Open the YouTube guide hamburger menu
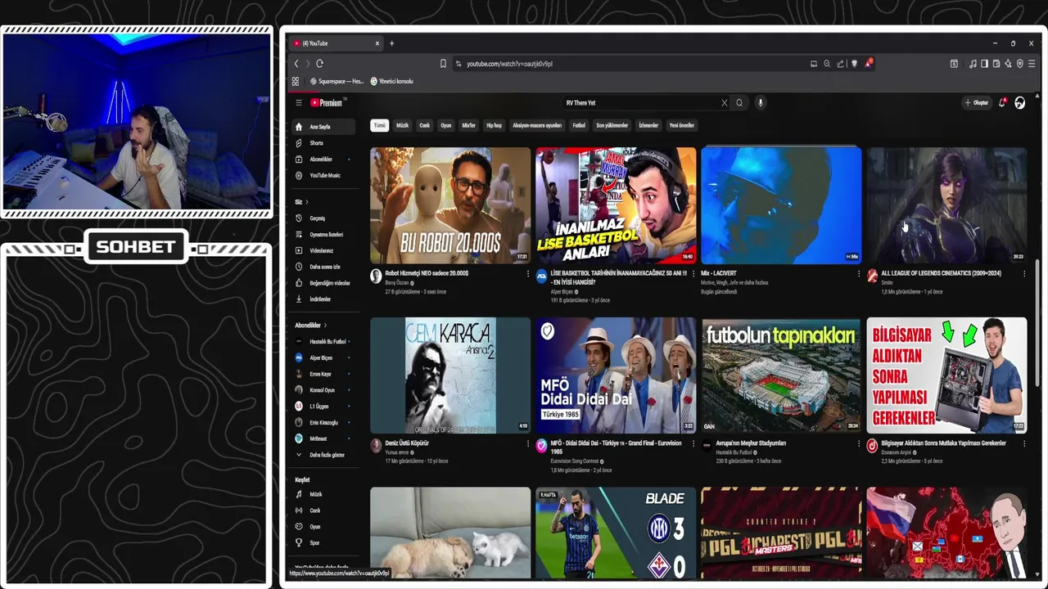Screen dimensions: 1048x589 pos(299,103)
